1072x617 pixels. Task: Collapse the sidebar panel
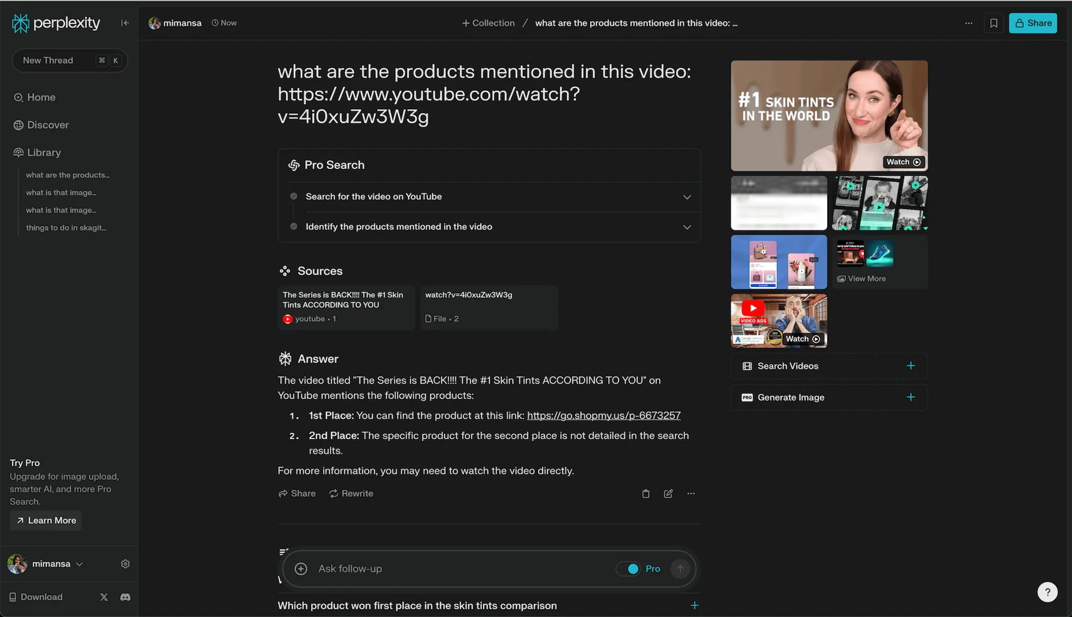(125, 23)
